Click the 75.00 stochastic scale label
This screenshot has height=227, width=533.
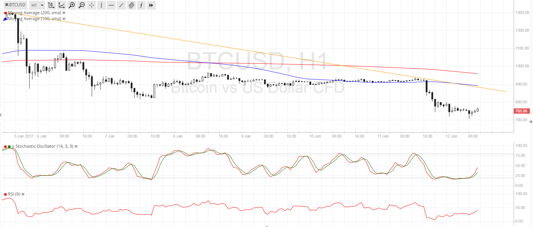click(x=520, y=155)
